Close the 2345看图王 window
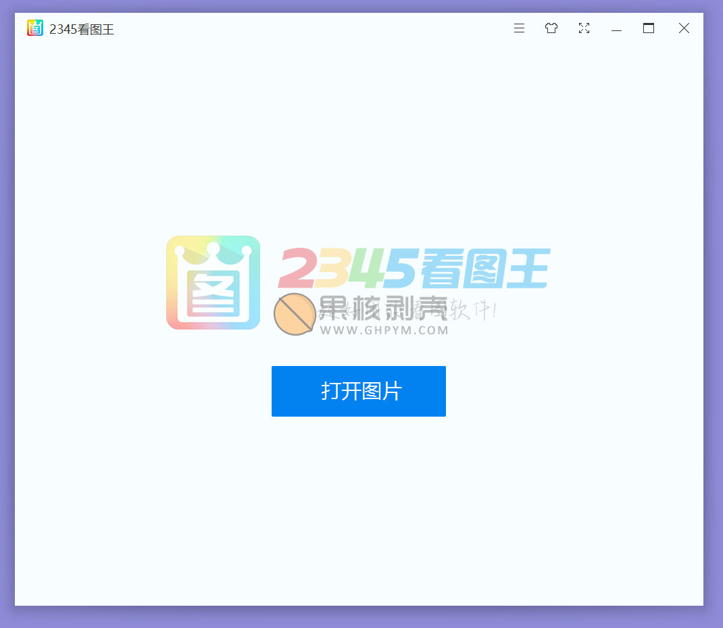The image size is (723, 628). (684, 28)
